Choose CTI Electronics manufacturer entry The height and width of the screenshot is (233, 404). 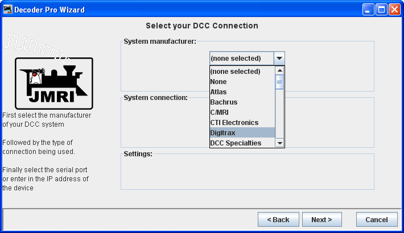[x=242, y=123]
